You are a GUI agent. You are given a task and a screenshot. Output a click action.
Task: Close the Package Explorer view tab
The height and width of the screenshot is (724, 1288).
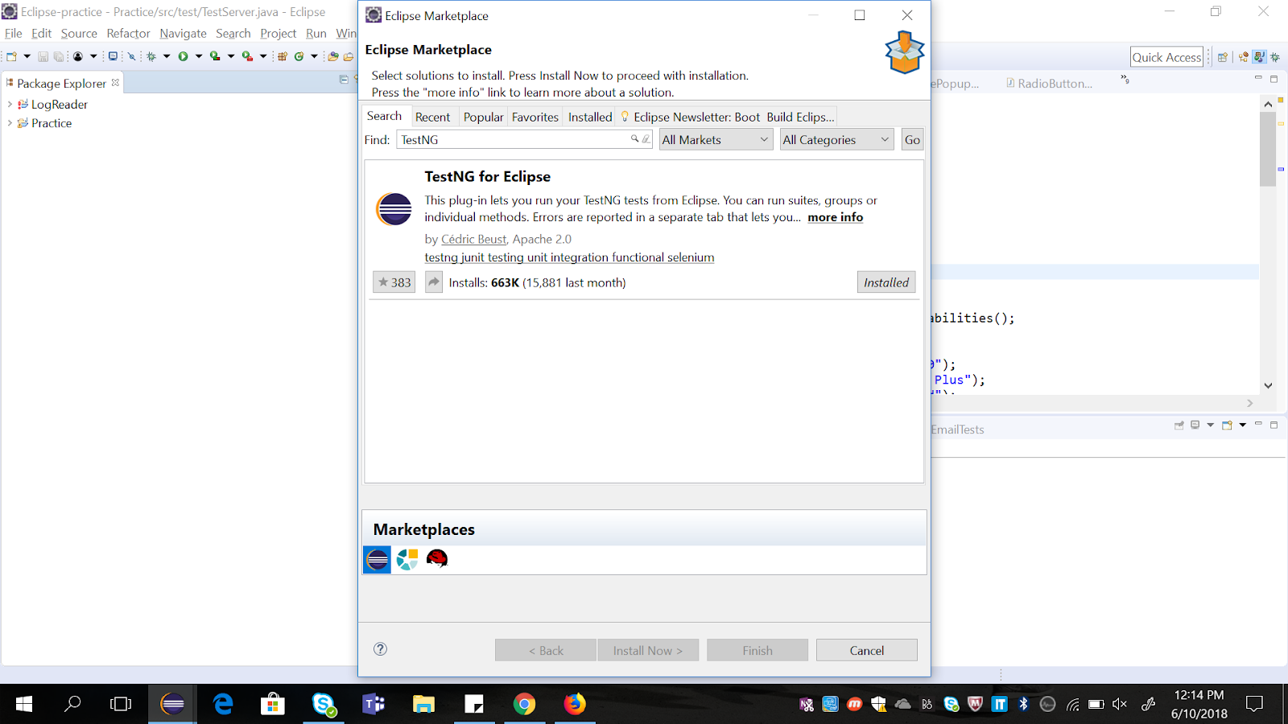115,82
